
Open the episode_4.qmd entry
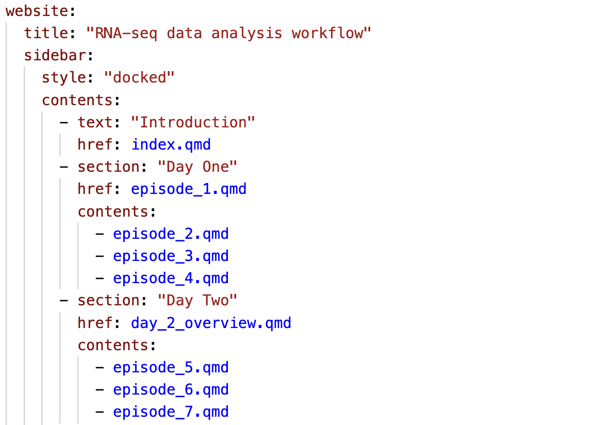tap(171, 279)
